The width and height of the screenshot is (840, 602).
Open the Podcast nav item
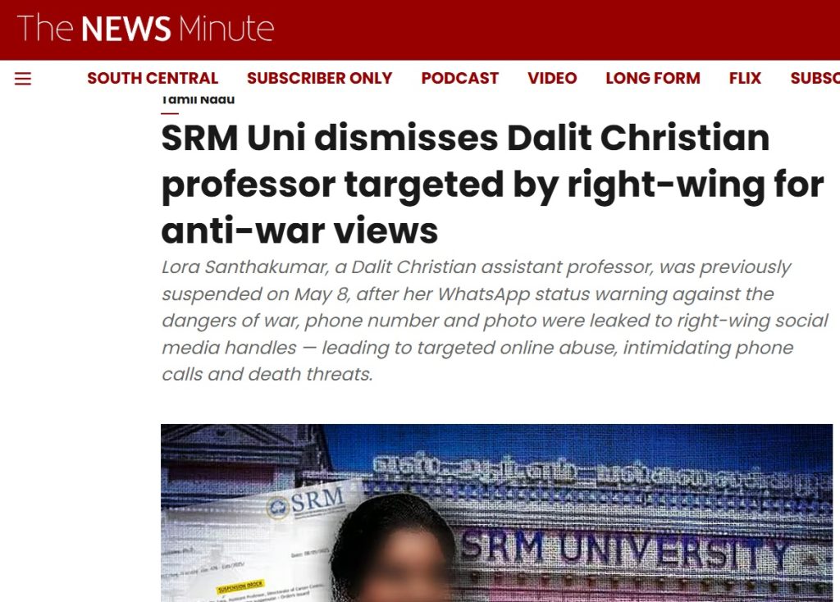459,78
